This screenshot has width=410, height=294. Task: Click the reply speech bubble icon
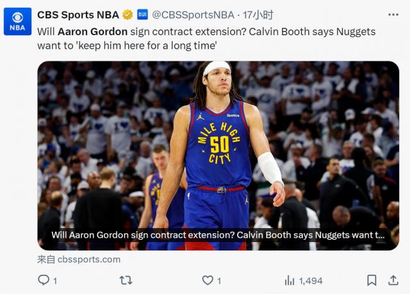click(44, 281)
